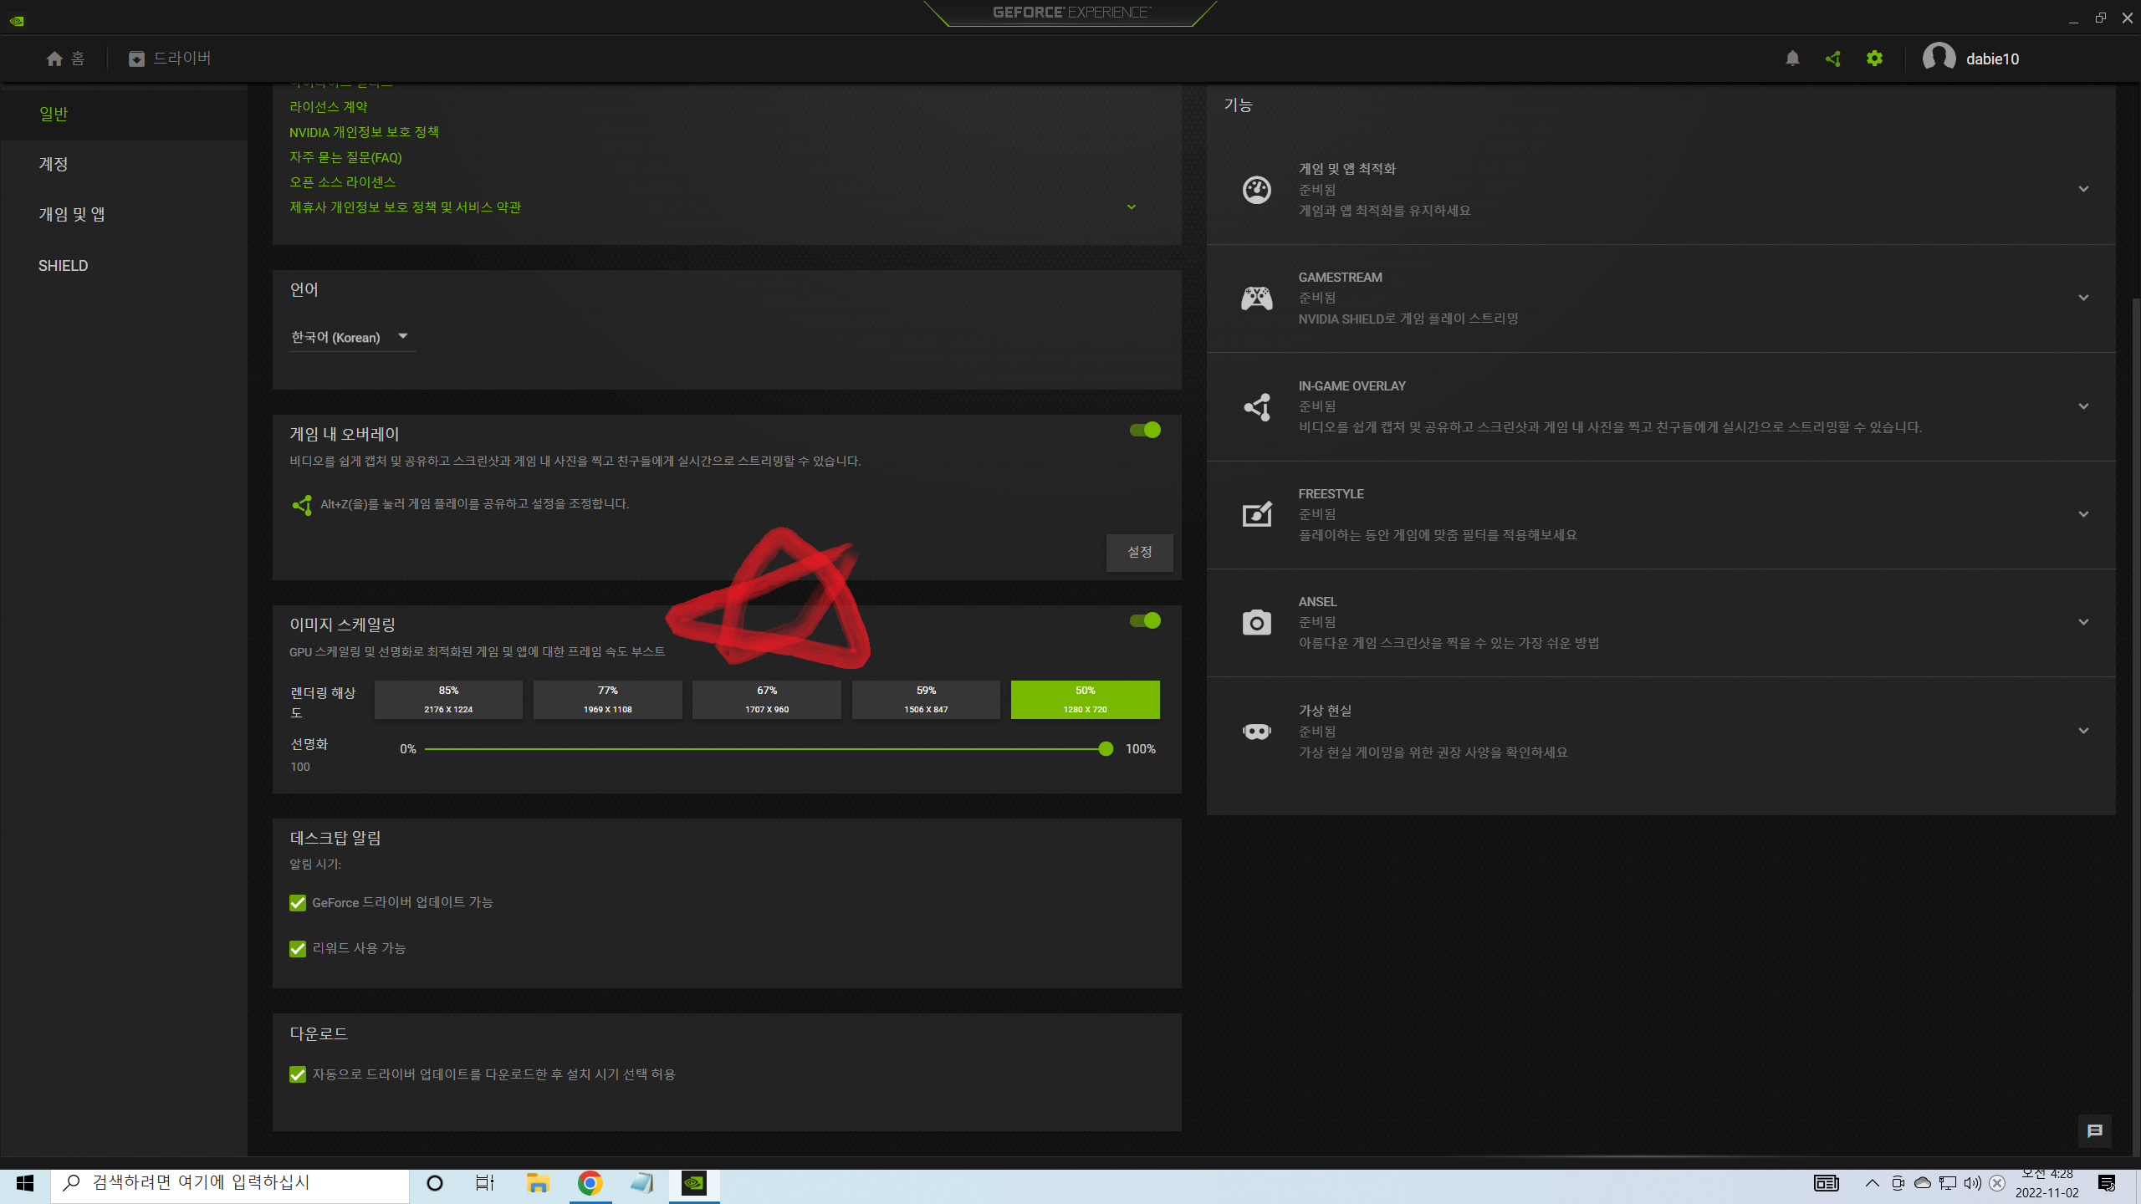Select 77% 1969 X 1108 render resolution
The width and height of the screenshot is (2141, 1204).
(607, 700)
